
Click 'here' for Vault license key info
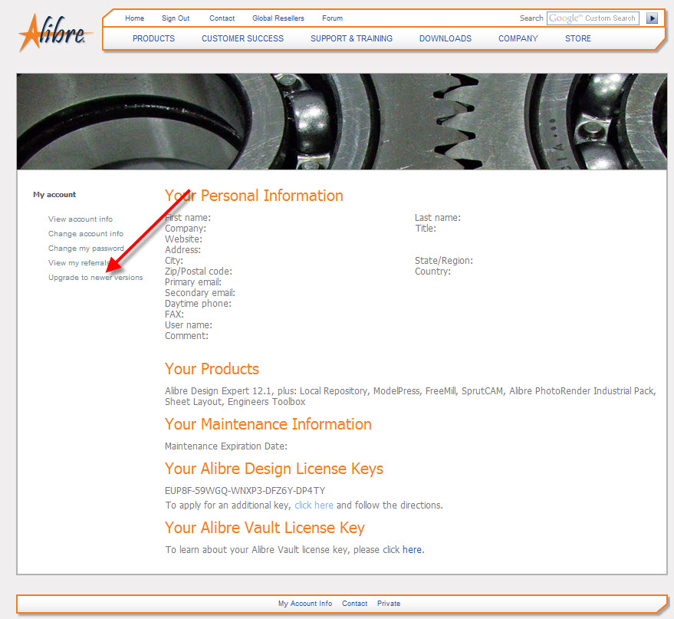412,550
